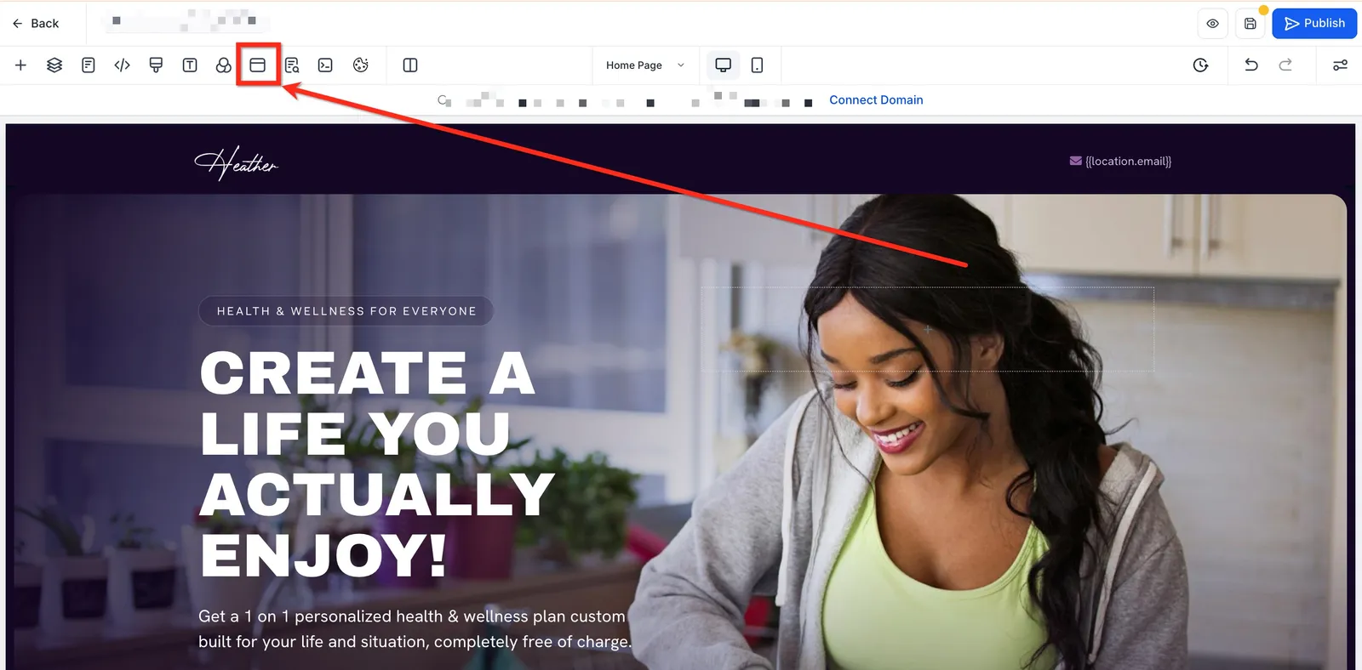Screen dimensions: 1362x670
Task: Click the Publish button
Action: click(x=1314, y=24)
